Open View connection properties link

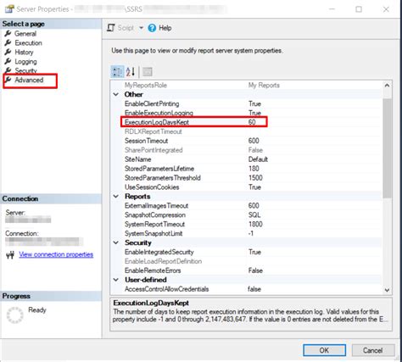click(x=56, y=254)
